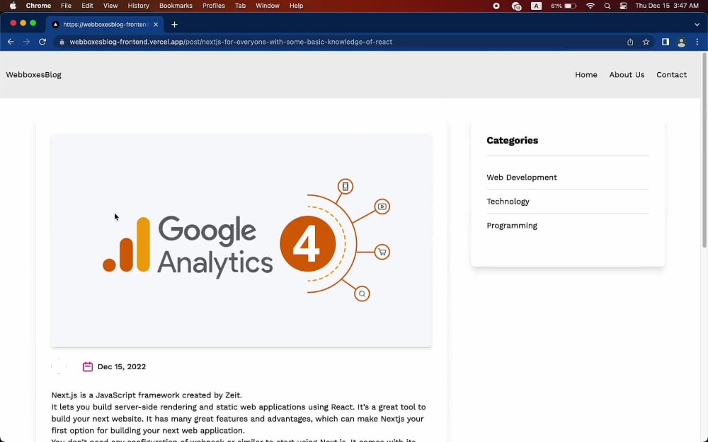
Task: Click the screen recording indicator in menu bar
Action: pyautogui.click(x=496, y=6)
